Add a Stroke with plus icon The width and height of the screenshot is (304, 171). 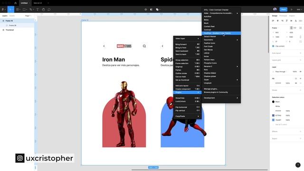click(301, 90)
